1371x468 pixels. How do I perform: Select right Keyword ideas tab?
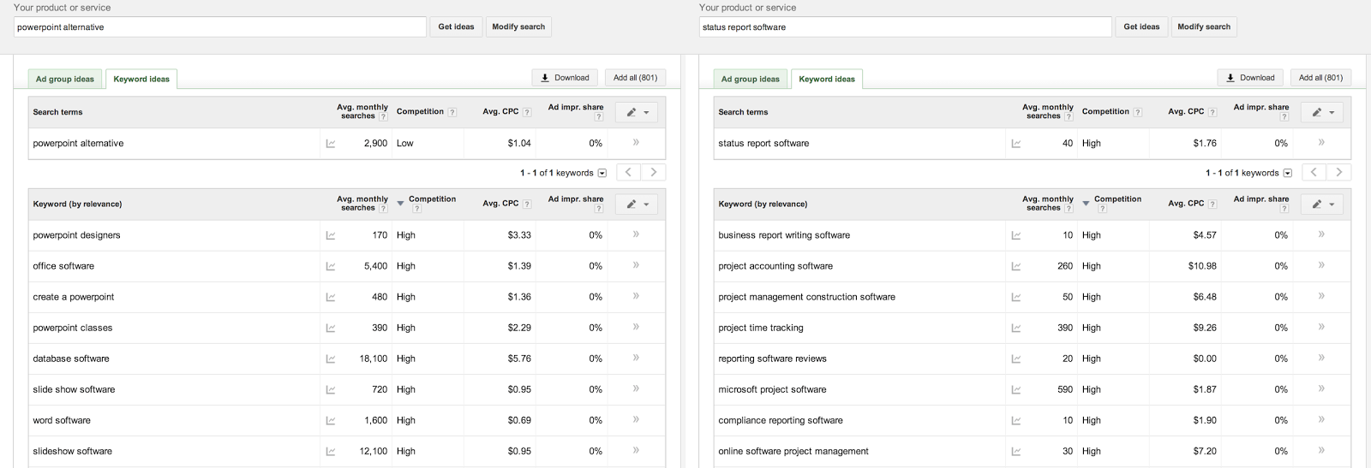[827, 79]
